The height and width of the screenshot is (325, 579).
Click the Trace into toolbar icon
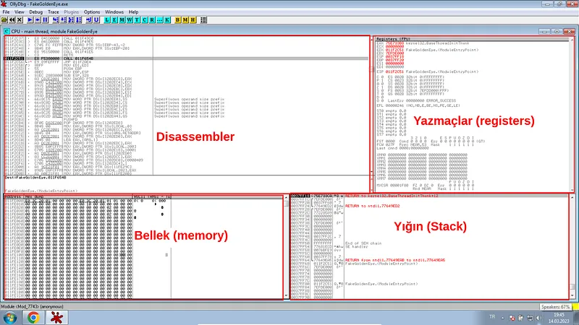click(71, 20)
